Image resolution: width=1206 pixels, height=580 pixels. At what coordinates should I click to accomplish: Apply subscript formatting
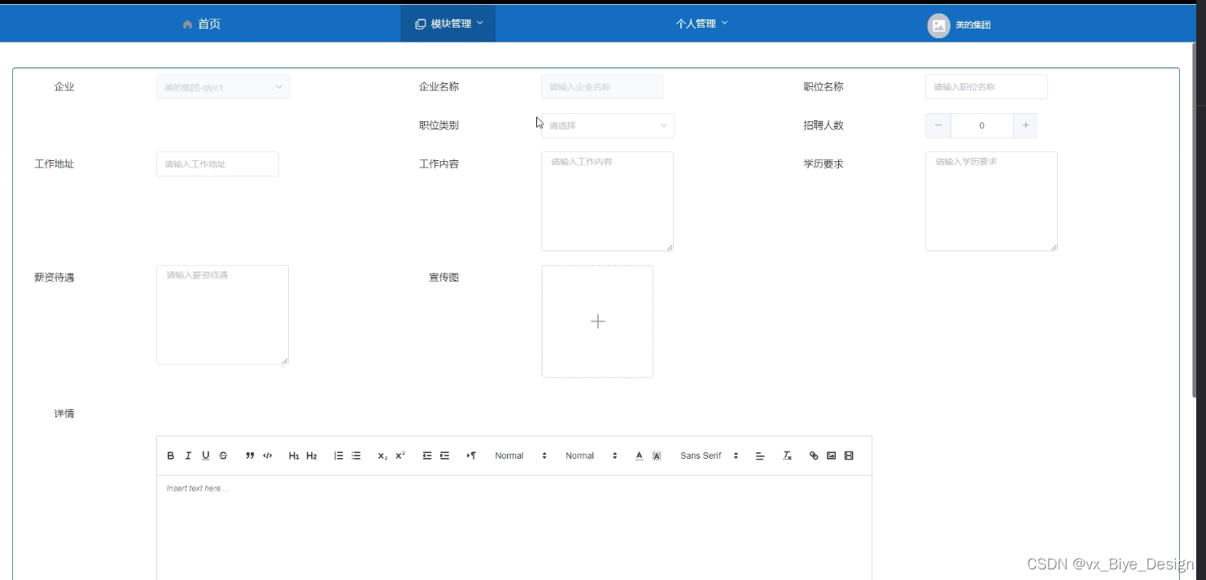[382, 456]
